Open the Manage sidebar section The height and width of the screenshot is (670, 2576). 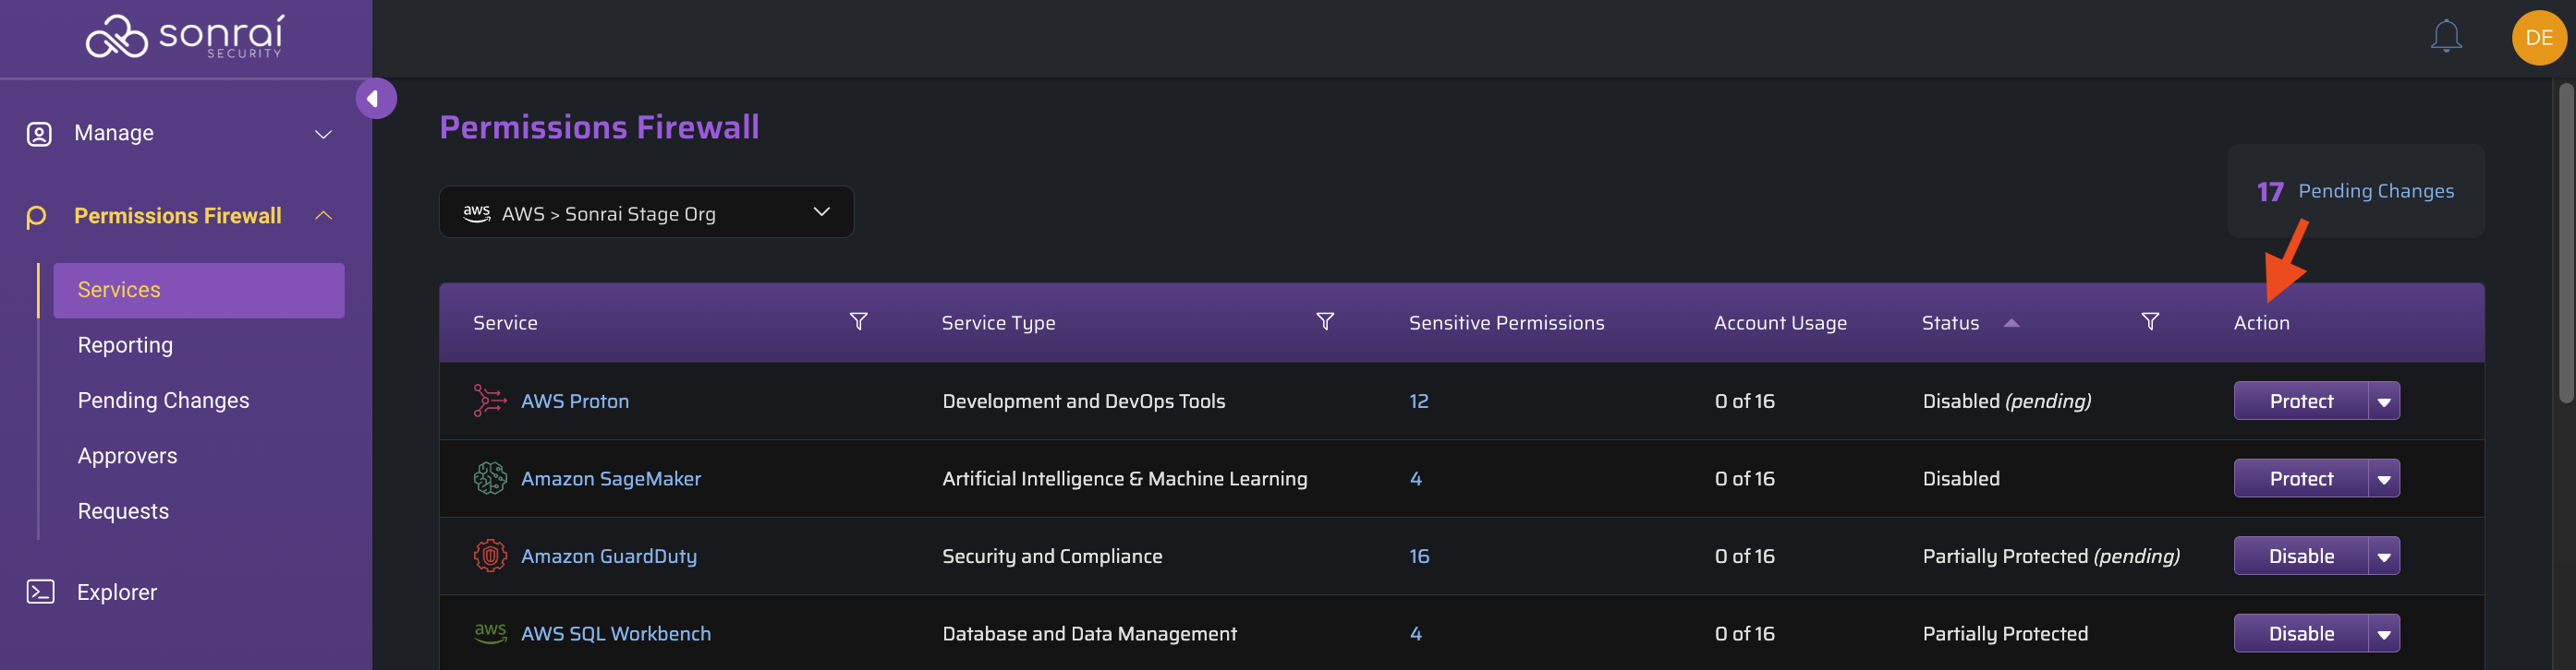(114, 134)
